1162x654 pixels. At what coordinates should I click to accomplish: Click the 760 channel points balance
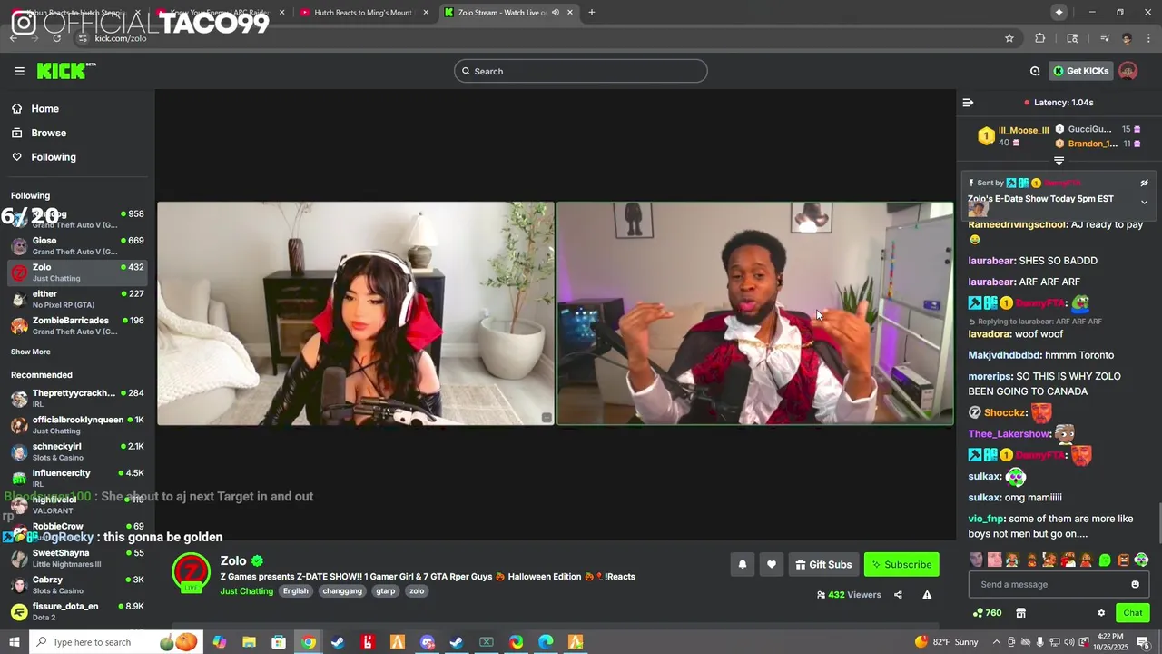pyautogui.click(x=987, y=613)
